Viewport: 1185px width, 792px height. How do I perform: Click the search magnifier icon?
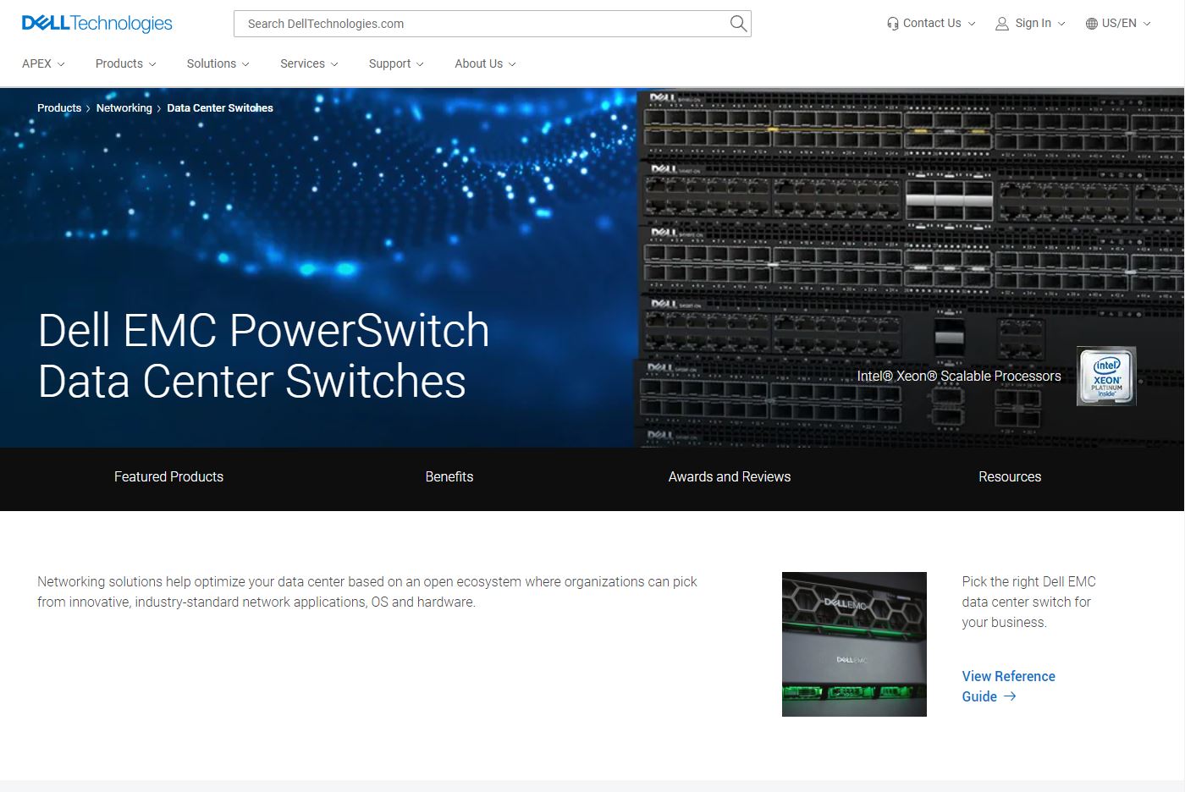pos(738,24)
